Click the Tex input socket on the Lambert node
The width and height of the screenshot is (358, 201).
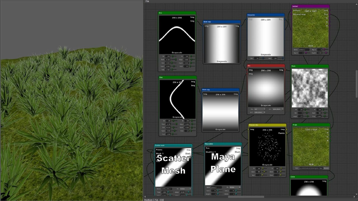coord(329,15)
